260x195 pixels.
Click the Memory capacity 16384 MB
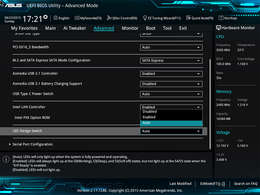224,119
